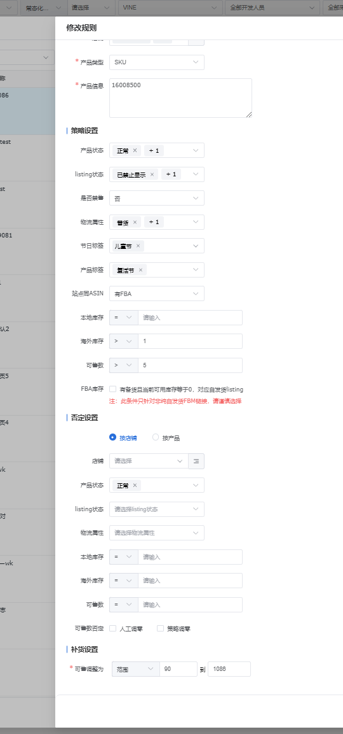Remove the 复活节 tag from 产品标签

[140, 270]
